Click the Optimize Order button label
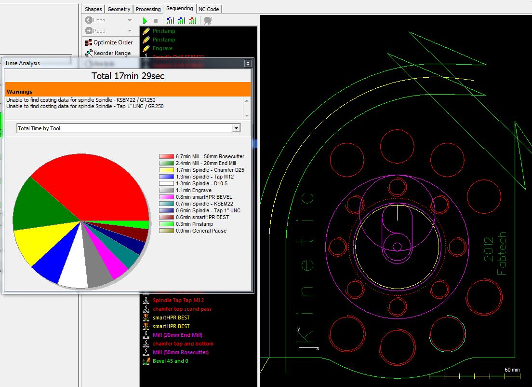The image size is (532, 387). (113, 42)
